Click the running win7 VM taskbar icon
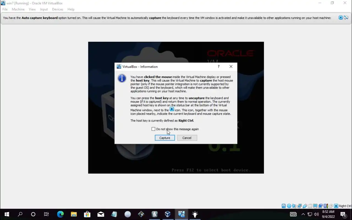Viewport: 352px width, 220px height. click(x=181, y=214)
